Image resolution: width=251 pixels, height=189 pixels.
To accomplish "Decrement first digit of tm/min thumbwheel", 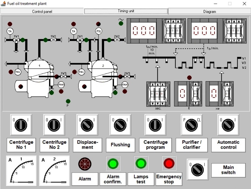I will click(168, 40).
